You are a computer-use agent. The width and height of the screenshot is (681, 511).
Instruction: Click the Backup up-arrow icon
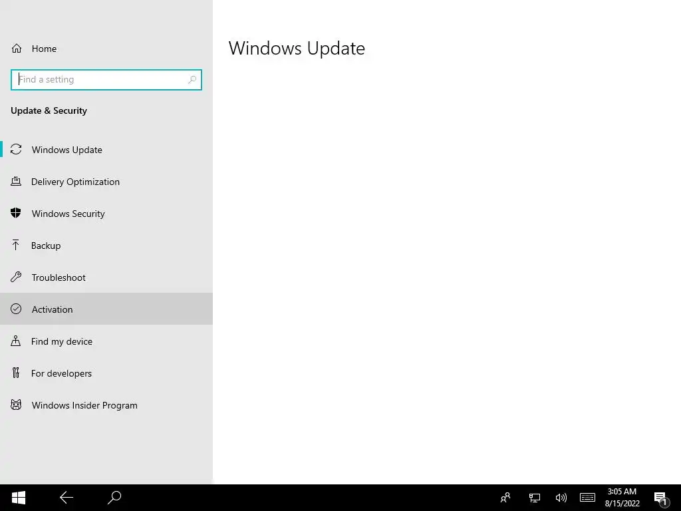tap(16, 245)
